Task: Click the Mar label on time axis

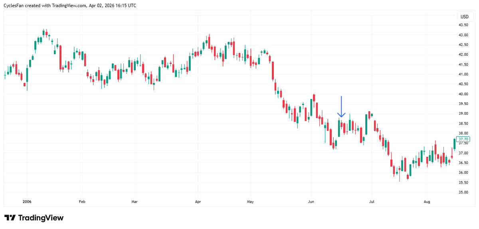Action: [135, 202]
